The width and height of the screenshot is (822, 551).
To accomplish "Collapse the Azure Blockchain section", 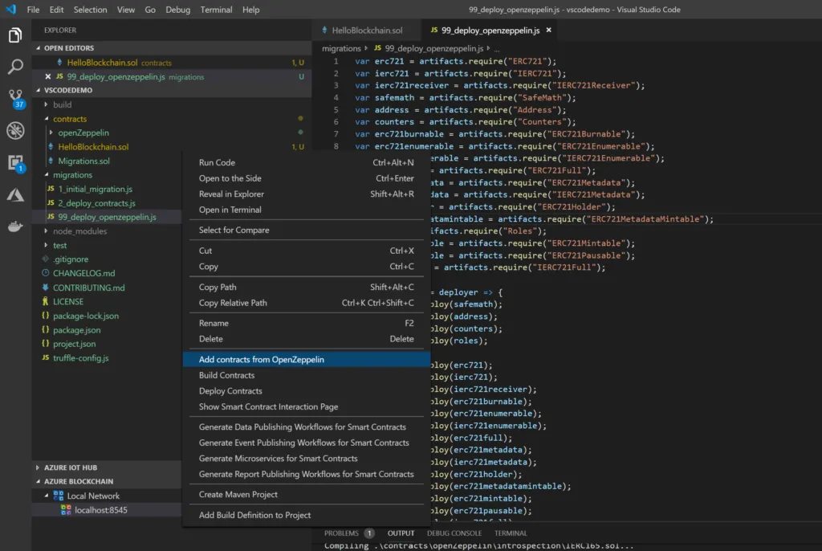I will click(39, 481).
